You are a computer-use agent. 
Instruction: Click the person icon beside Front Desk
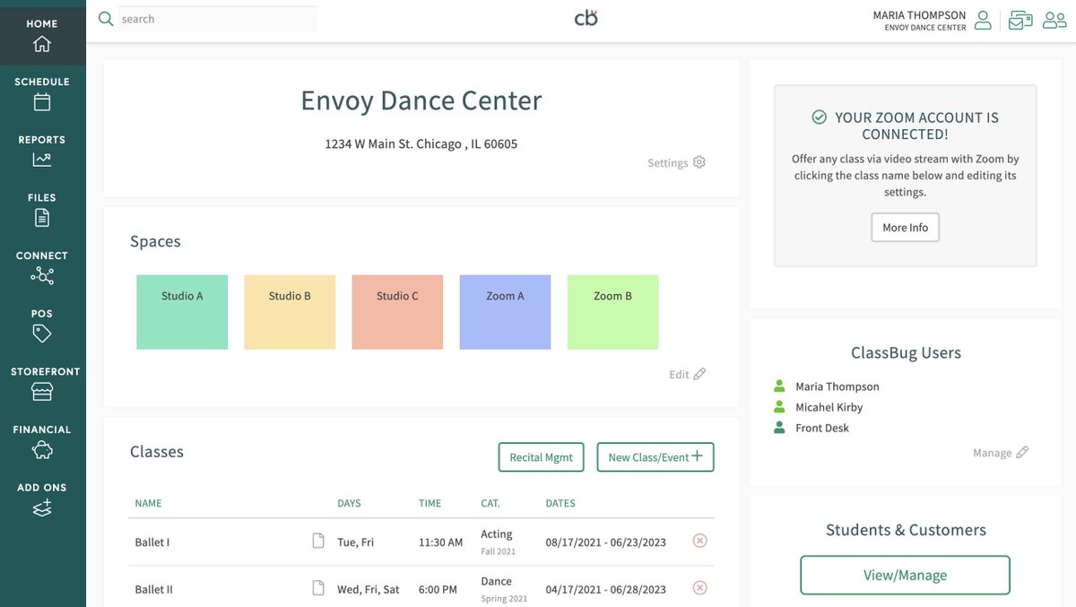779,428
